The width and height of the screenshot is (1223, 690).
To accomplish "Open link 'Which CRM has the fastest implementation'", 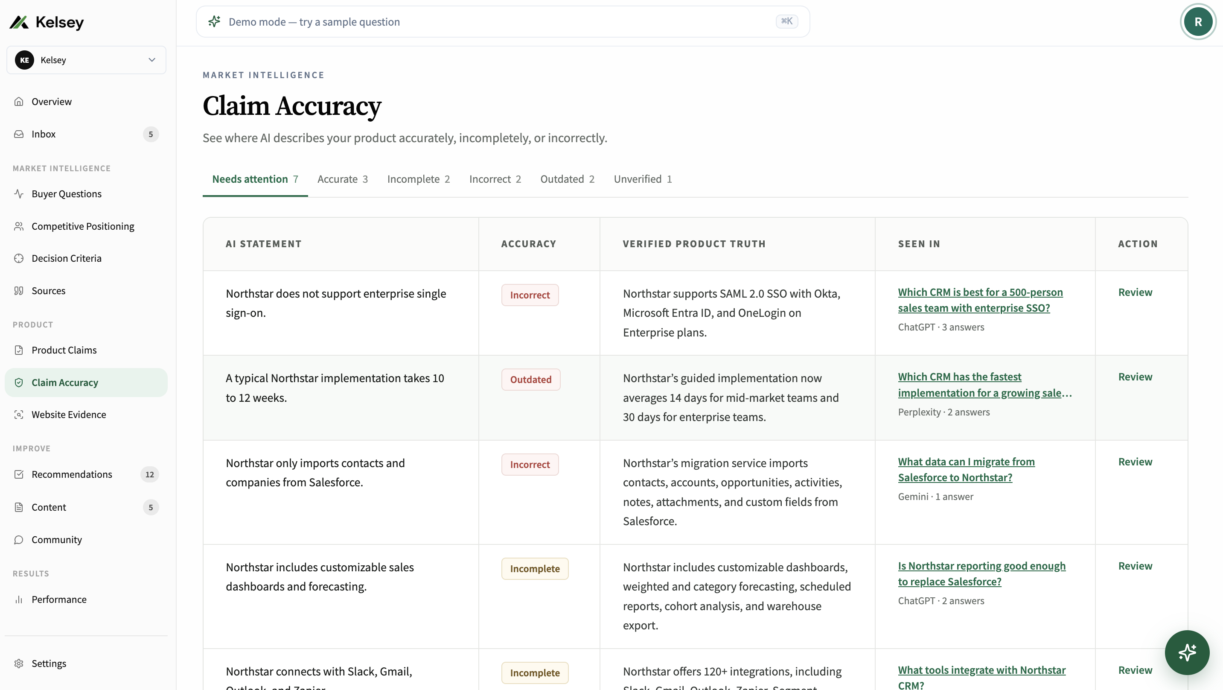I will click(x=984, y=385).
